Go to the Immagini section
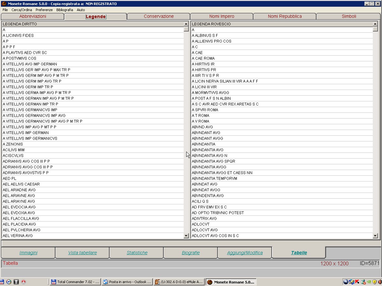Image resolution: width=382 pixels, height=286 pixels. click(x=28, y=253)
